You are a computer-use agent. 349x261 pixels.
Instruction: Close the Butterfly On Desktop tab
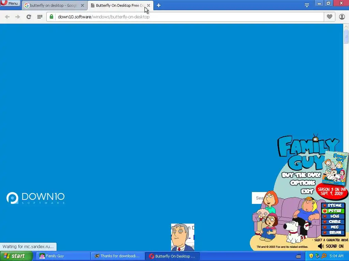coord(149,5)
